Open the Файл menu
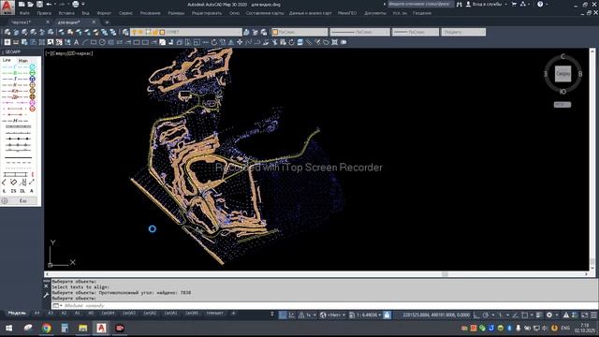 pos(24,13)
